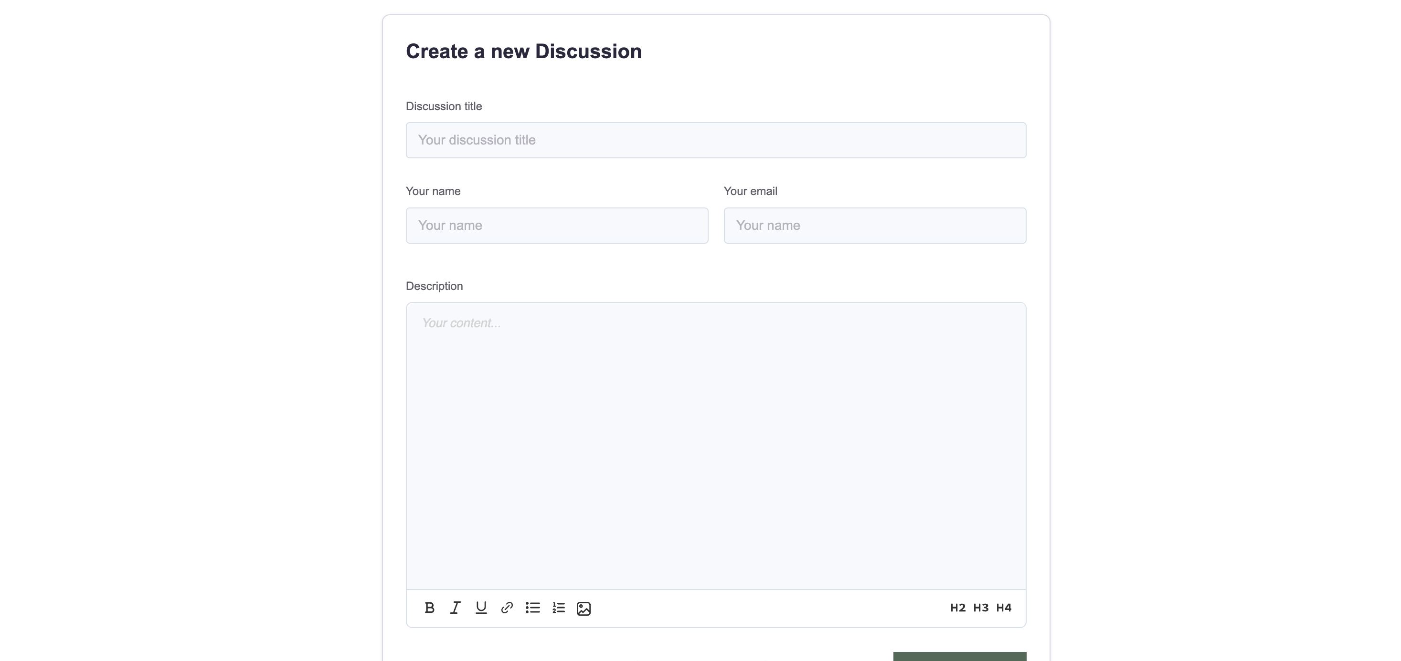1401x661 pixels.
Task: Start a bulleted list
Action: (x=533, y=608)
